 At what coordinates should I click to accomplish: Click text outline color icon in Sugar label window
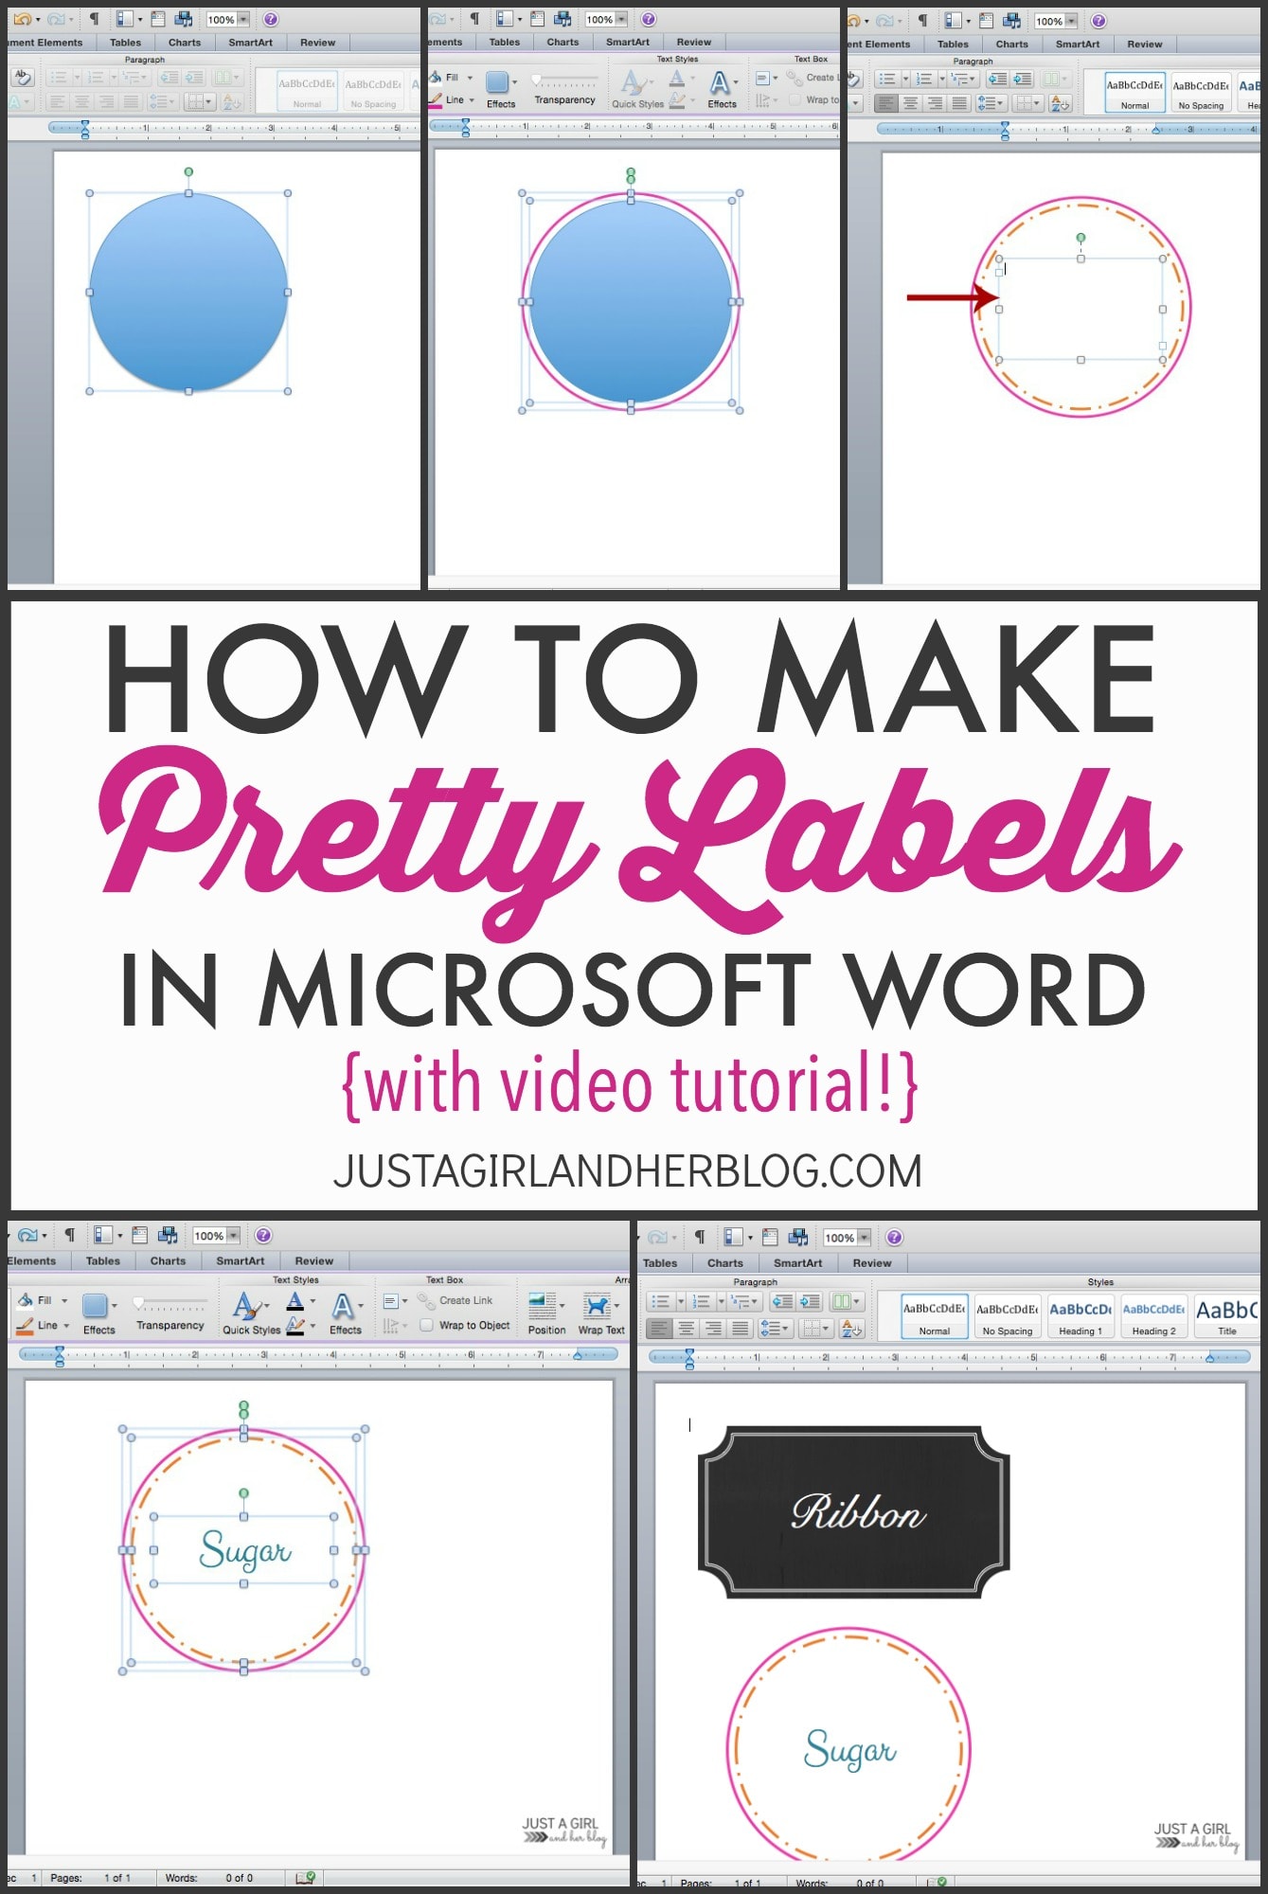[295, 1326]
